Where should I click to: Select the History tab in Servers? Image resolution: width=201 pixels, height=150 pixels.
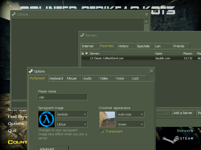pos(123,46)
